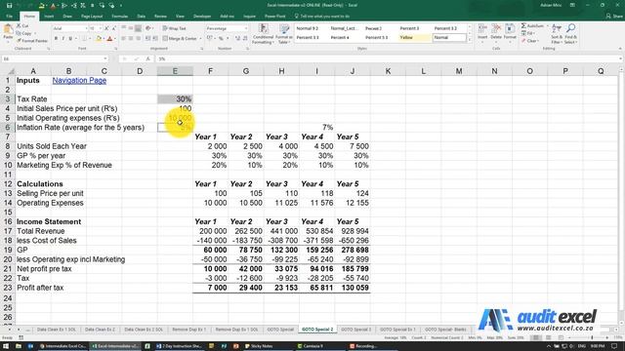
Task: Open the Fill dropdown
Action: point(529,33)
